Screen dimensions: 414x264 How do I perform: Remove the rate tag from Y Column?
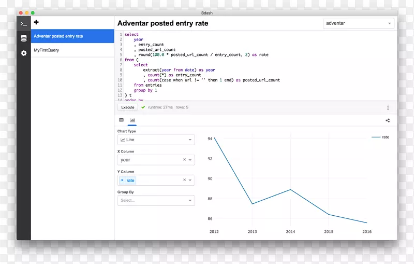[x=122, y=180]
